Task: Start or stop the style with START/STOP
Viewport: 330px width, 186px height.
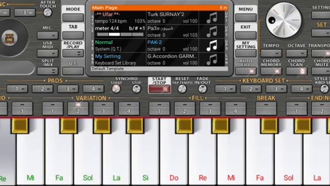Action: [x=159, y=89]
